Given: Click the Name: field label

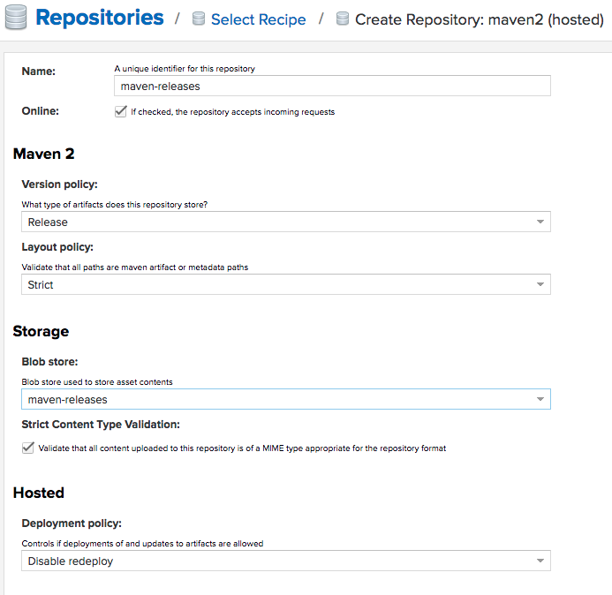Looking at the screenshot, I should 39,72.
